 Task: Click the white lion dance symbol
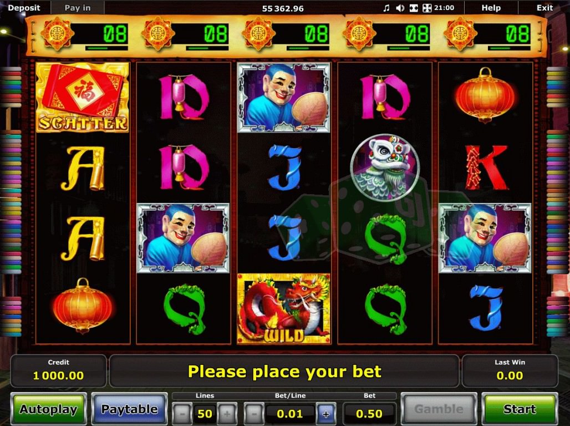tap(385, 168)
